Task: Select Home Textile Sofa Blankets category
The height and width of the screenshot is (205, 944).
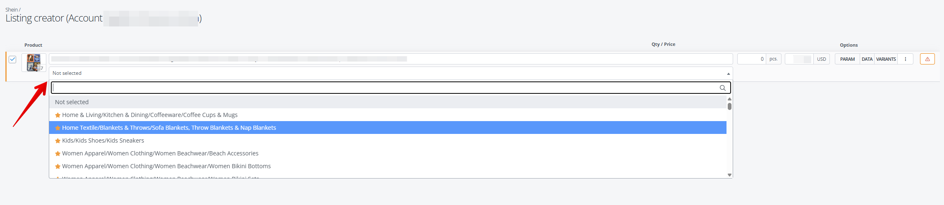Action: 169,128
